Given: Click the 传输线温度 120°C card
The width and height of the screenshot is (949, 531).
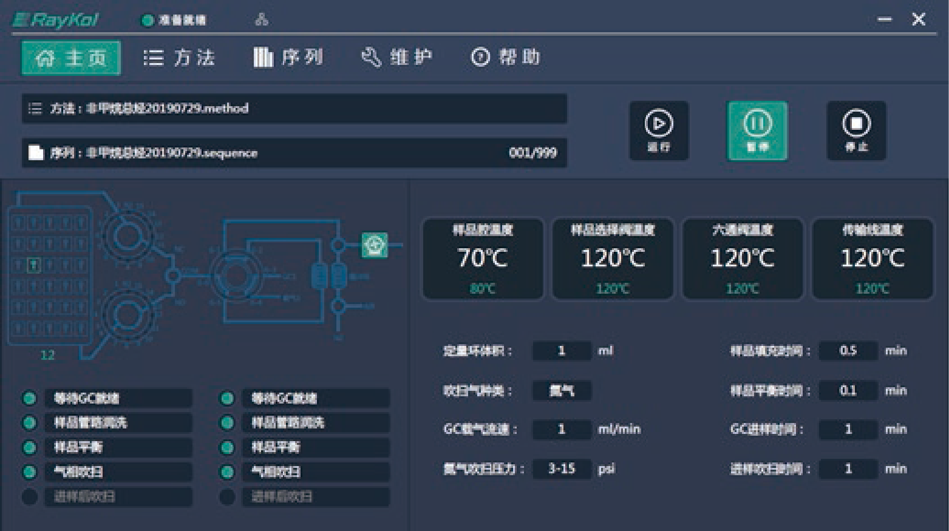Looking at the screenshot, I should [872, 259].
